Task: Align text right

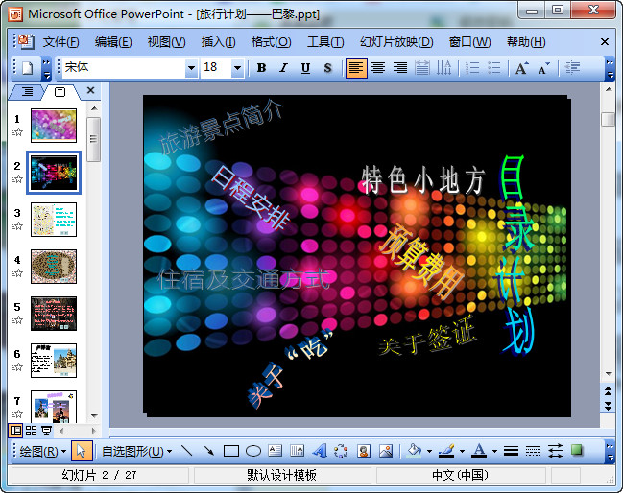Action: 400,68
